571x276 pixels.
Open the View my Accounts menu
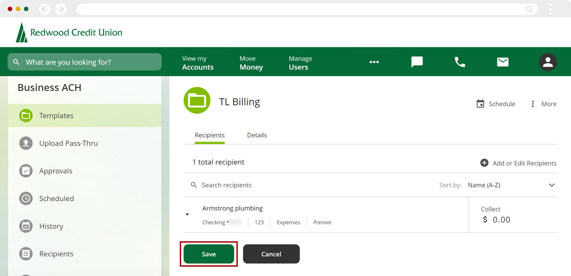pyautogui.click(x=198, y=63)
